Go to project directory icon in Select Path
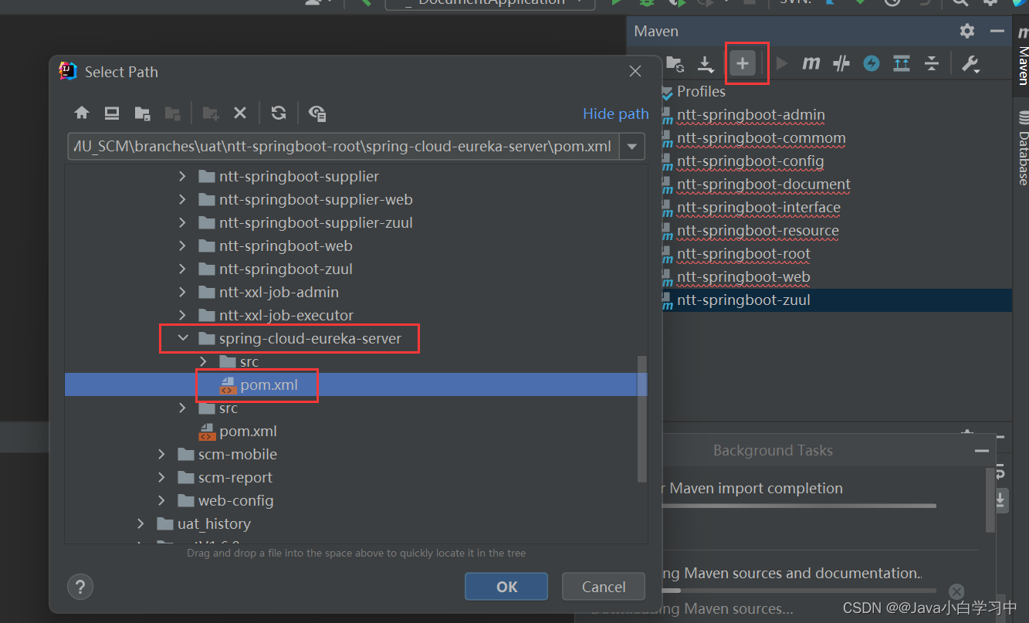This screenshot has height=623, width=1029. click(x=142, y=113)
